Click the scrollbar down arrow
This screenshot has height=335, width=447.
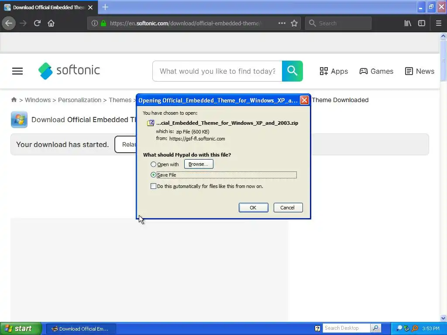coord(443,318)
